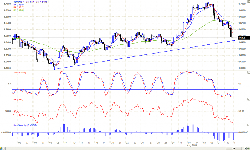Viewport: 250px width, 150px height.
Task: Click the Stochastic (7) indicator label
Action: coord(20,72)
